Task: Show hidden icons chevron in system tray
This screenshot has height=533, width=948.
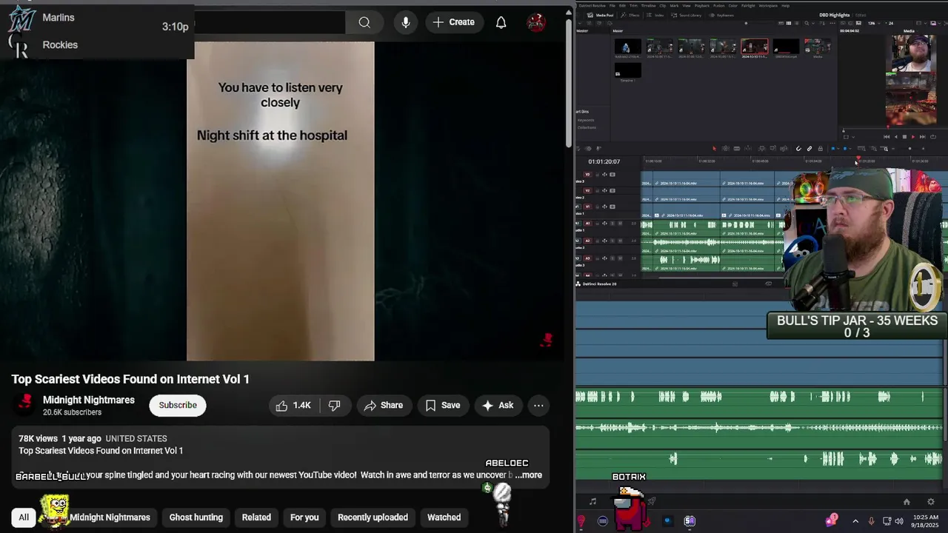Action: click(x=855, y=521)
